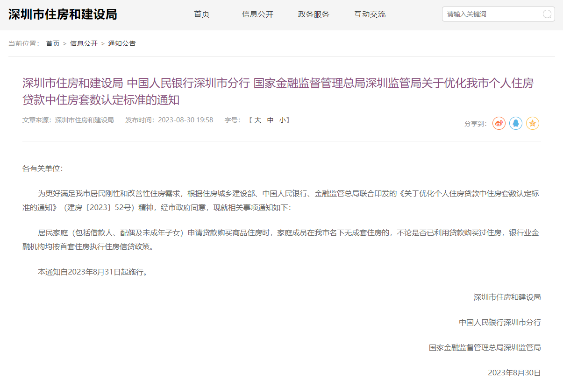Go to 互动交流 in navigation bar
Viewport: 563px width, 387px height.
[x=370, y=14]
